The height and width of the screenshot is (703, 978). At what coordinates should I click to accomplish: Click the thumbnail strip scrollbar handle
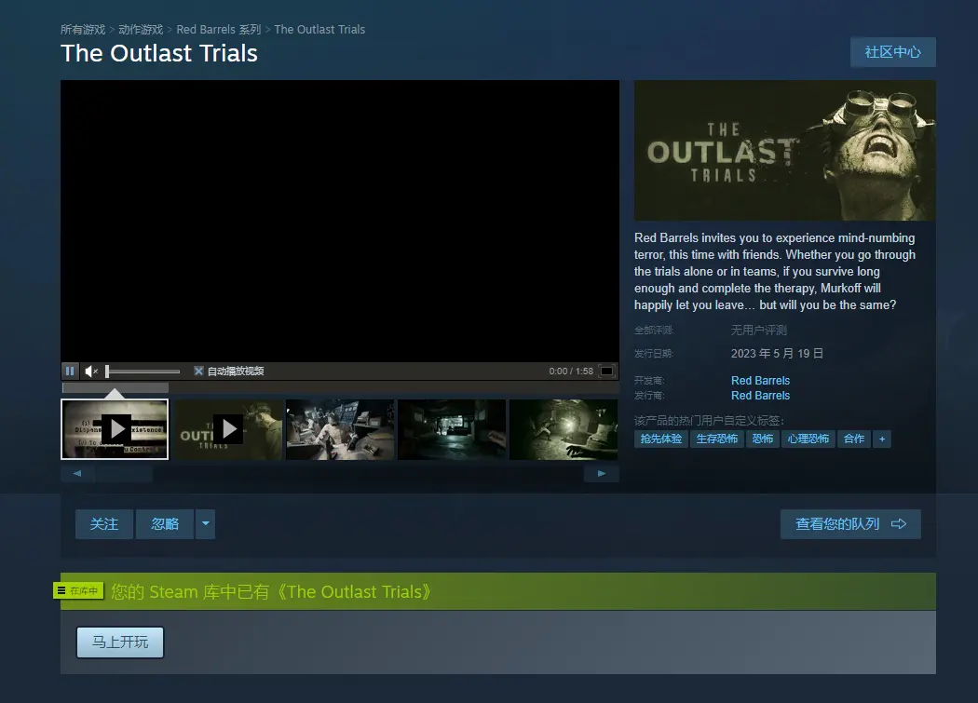click(x=124, y=473)
